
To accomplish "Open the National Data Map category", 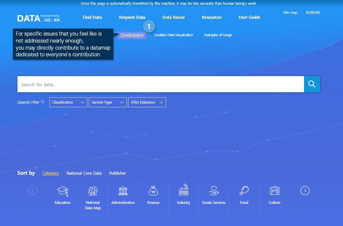I will point(93,191).
